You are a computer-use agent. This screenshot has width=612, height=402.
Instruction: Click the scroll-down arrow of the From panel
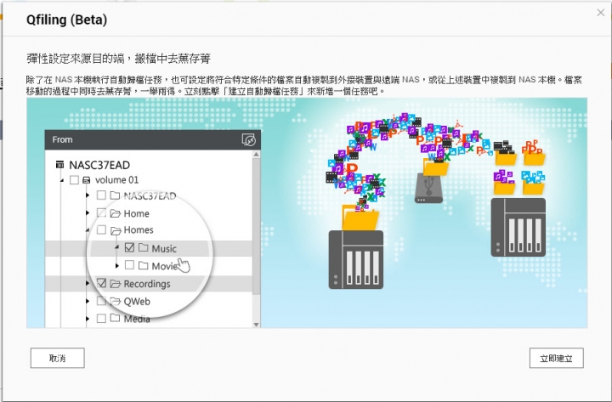[x=256, y=324]
